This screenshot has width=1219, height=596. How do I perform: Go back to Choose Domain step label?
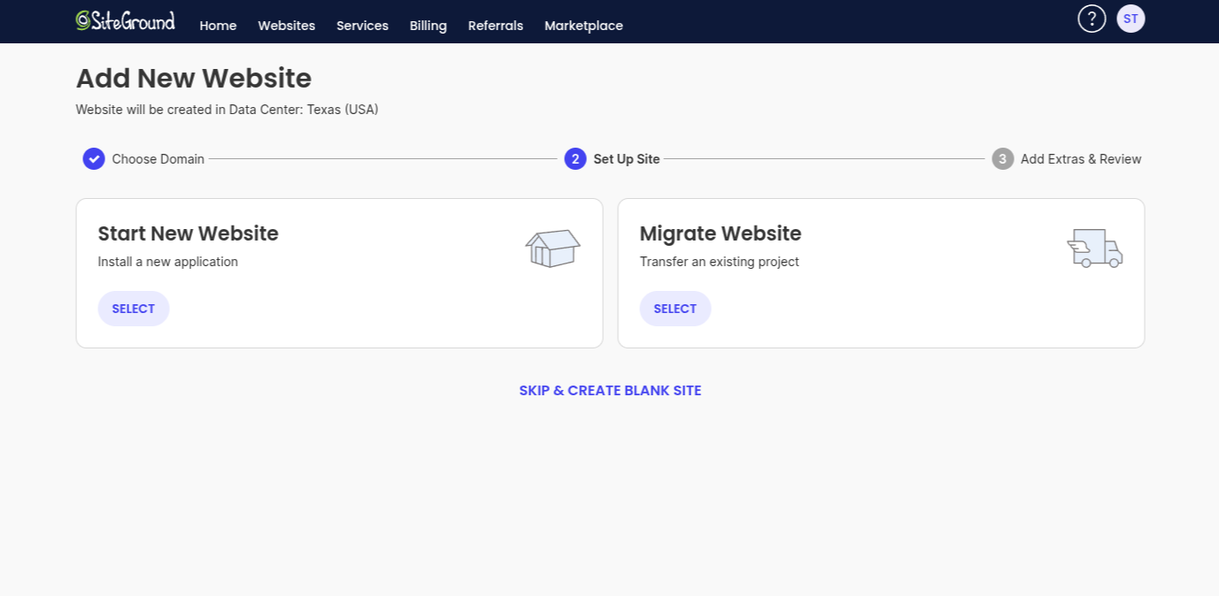158,159
